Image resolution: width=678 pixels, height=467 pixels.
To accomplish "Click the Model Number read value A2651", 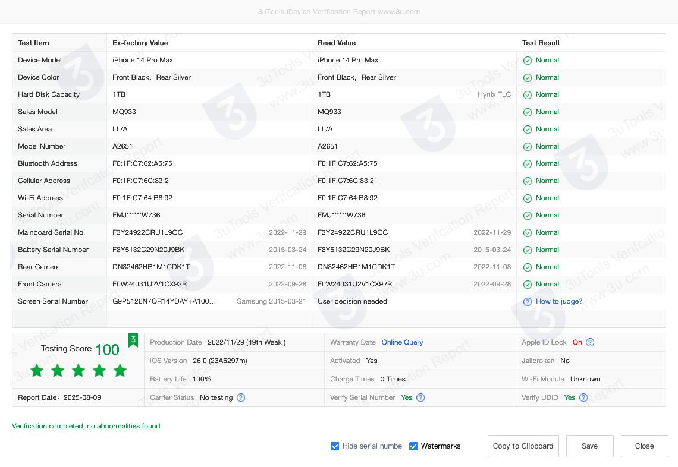I will coord(327,146).
